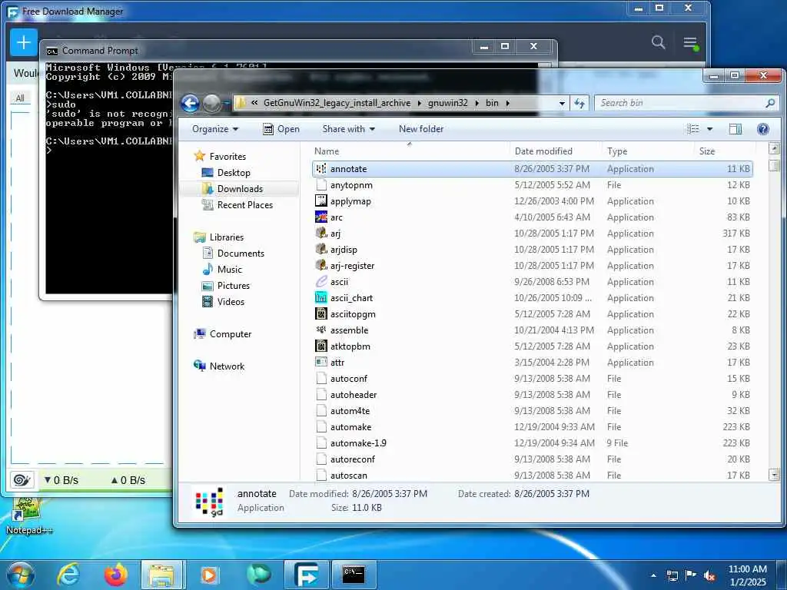Viewport: 787px width, 590px height.
Task: Select the ascii_chart application icon
Action: (x=321, y=297)
